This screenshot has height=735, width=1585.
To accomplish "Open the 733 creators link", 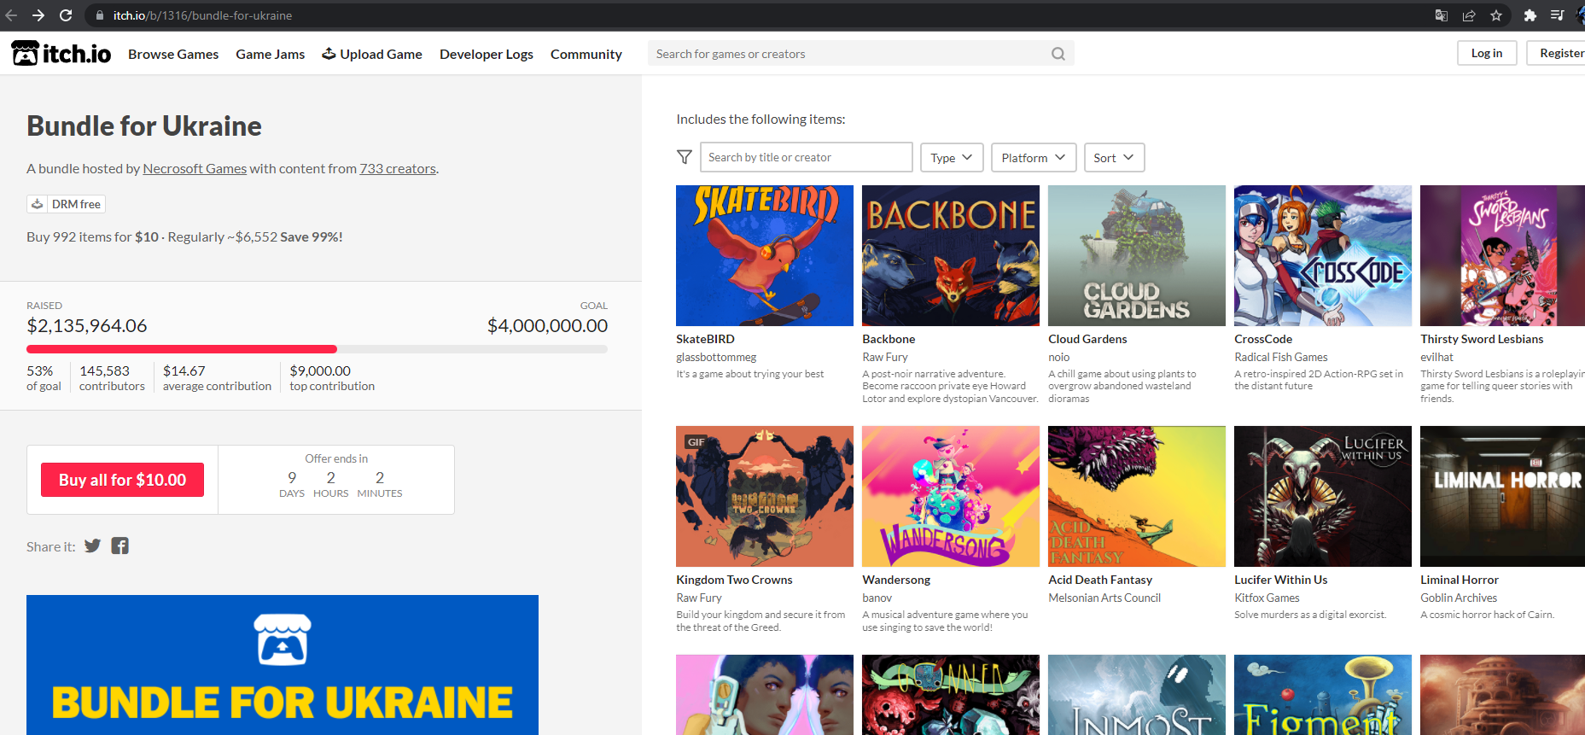I will pyautogui.click(x=398, y=168).
